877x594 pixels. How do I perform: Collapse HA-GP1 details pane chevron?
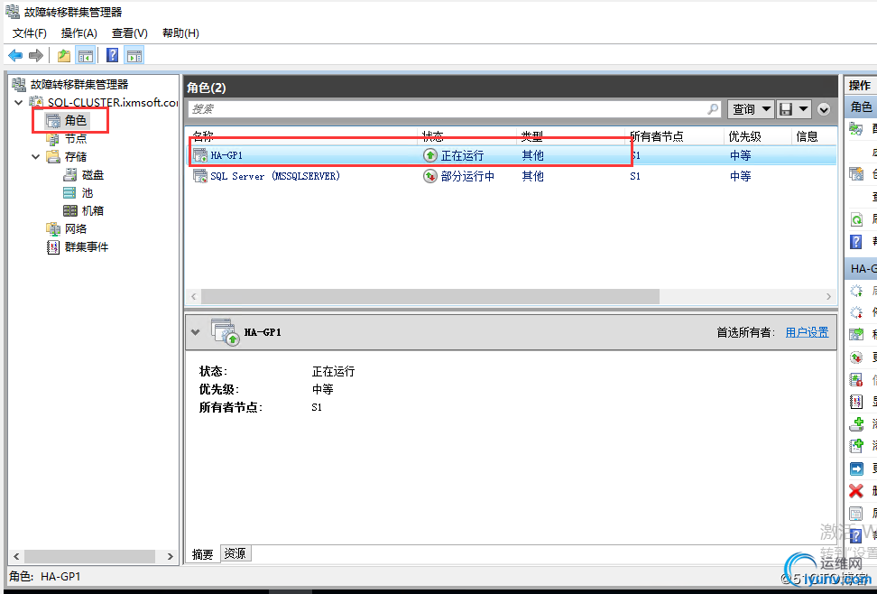(x=195, y=332)
